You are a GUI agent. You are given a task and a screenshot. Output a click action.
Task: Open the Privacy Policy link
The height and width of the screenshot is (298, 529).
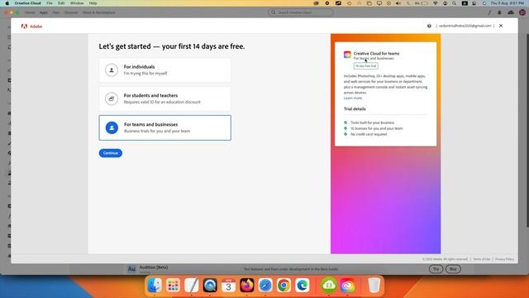(504, 259)
